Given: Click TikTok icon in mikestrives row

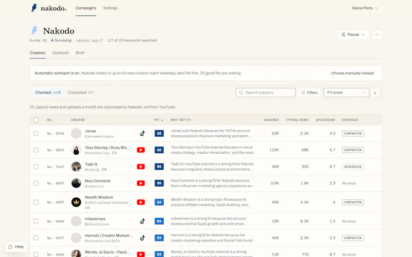Looking at the screenshot, I should pyautogui.click(x=143, y=222).
